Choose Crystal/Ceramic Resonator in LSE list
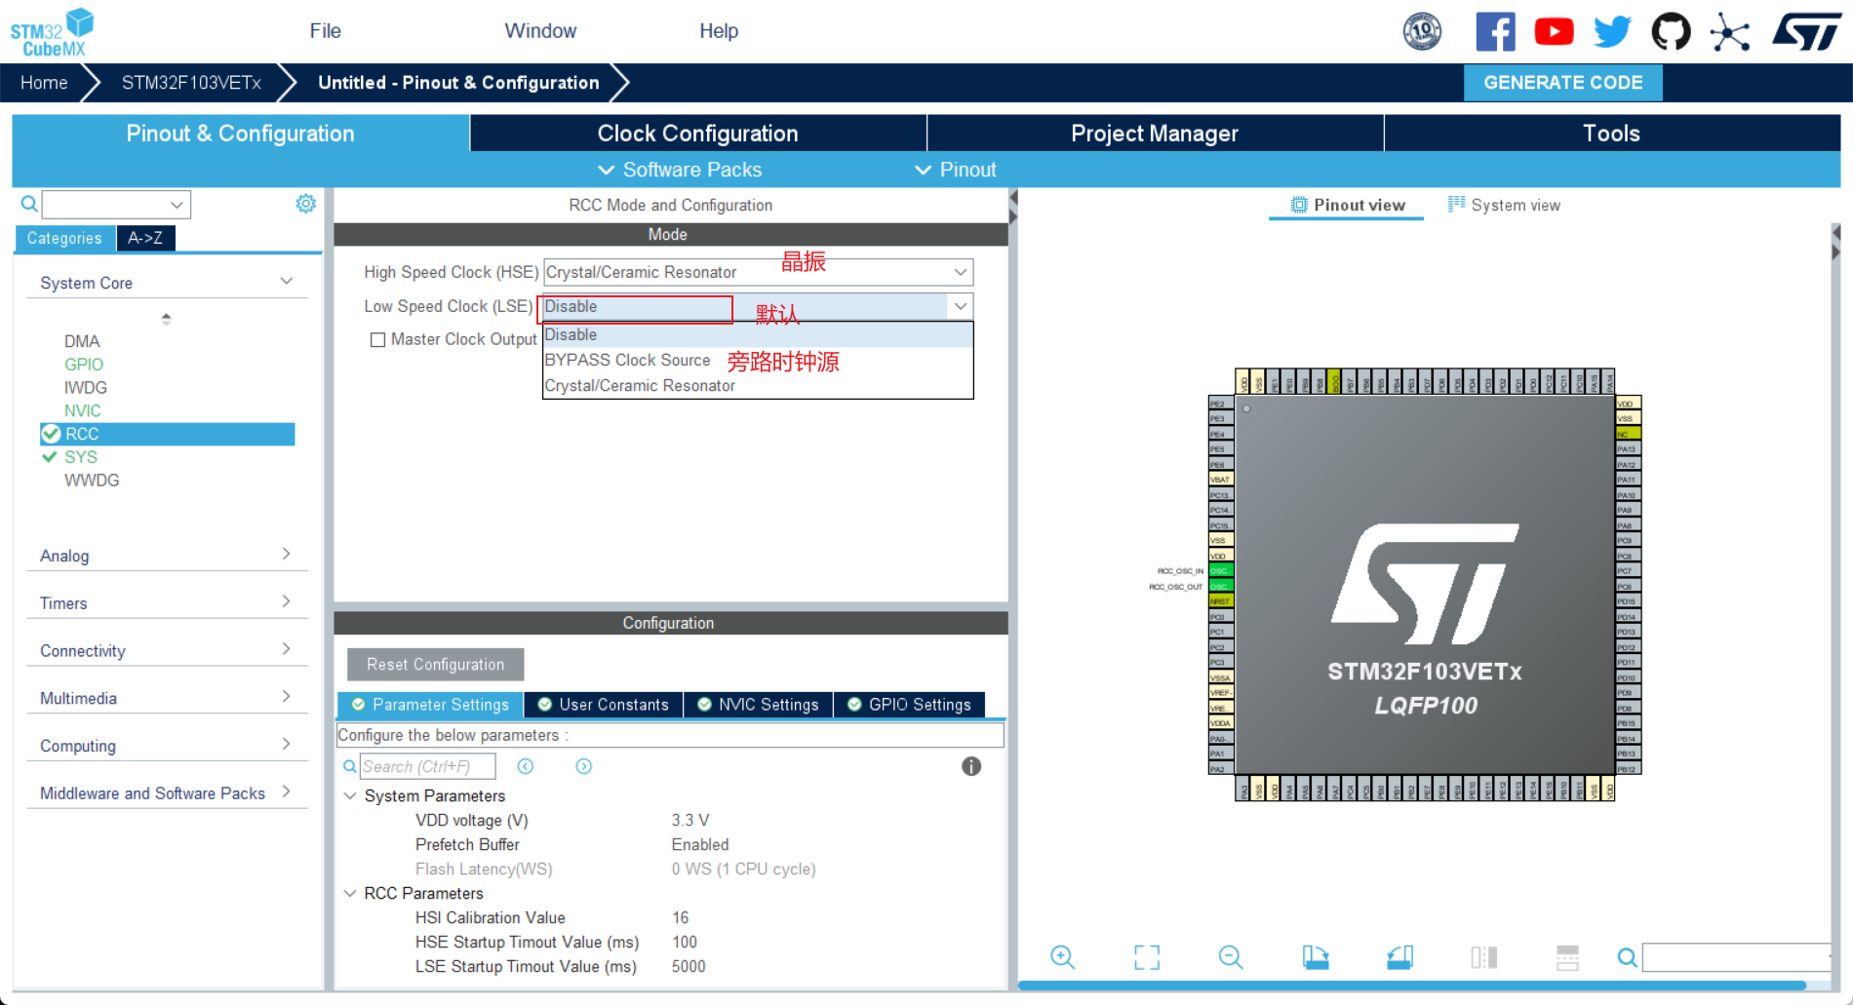The width and height of the screenshot is (1853, 1005). pyautogui.click(x=758, y=386)
